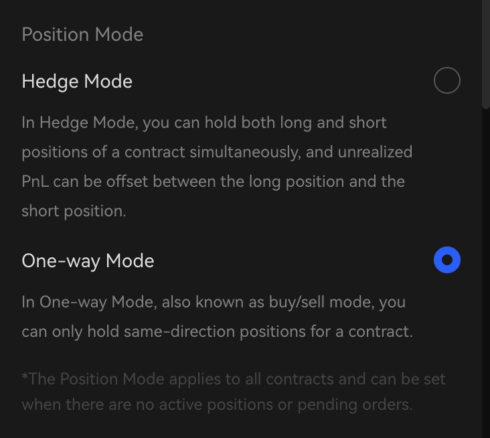Screen dimensions: 490x438
Task: Click the One-way Mode title label
Action: coord(88,261)
